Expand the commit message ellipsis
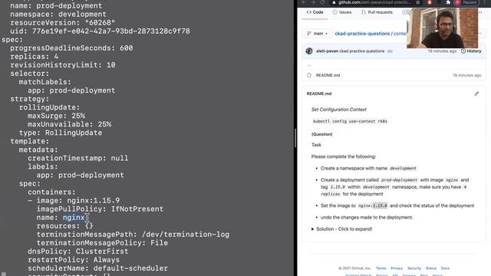Image resolution: width=491 pixels, height=276 pixels. [x=390, y=51]
